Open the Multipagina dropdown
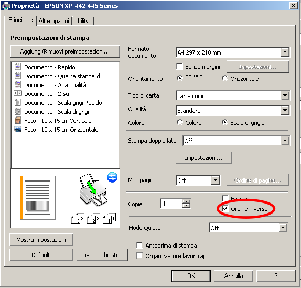301x288 pixels. coord(216,180)
